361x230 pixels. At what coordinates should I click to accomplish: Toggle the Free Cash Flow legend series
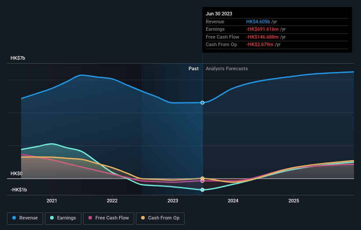(x=109, y=218)
